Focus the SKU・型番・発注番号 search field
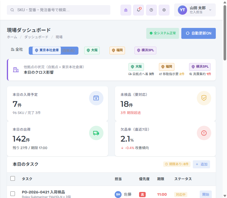 click(x=59, y=10)
